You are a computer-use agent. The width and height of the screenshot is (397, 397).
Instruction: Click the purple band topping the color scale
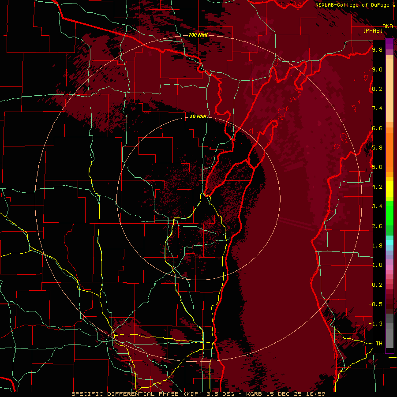(390, 44)
